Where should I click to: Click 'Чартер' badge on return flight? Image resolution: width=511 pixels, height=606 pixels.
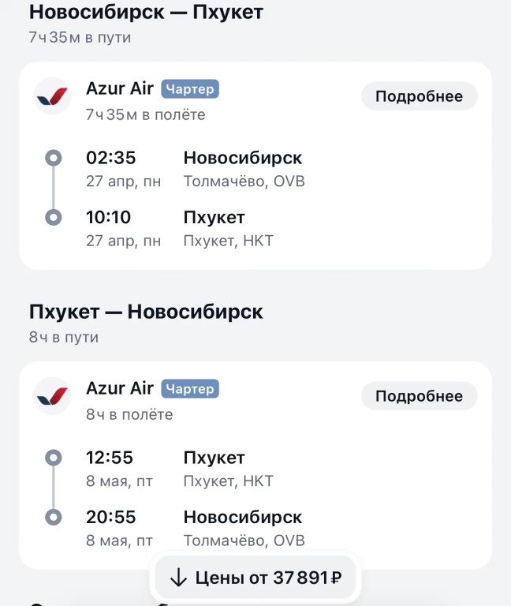[x=190, y=389]
